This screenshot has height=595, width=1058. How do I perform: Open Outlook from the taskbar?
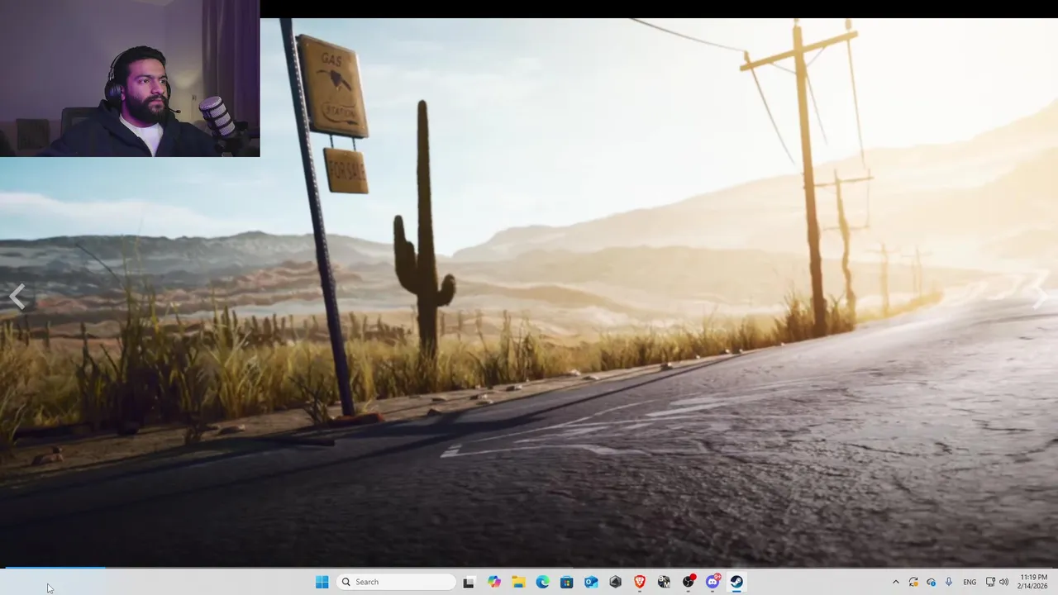coord(591,582)
